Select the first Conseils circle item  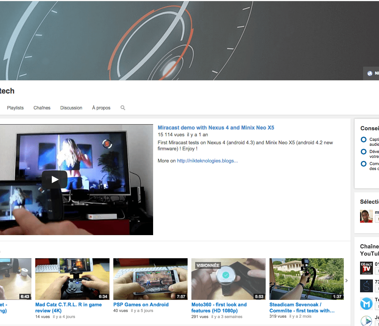[x=363, y=140]
